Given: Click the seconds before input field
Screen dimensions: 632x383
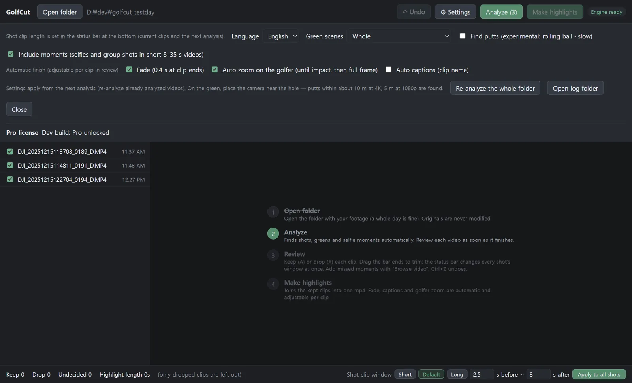Looking at the screenshot, I should pos(482,374).
